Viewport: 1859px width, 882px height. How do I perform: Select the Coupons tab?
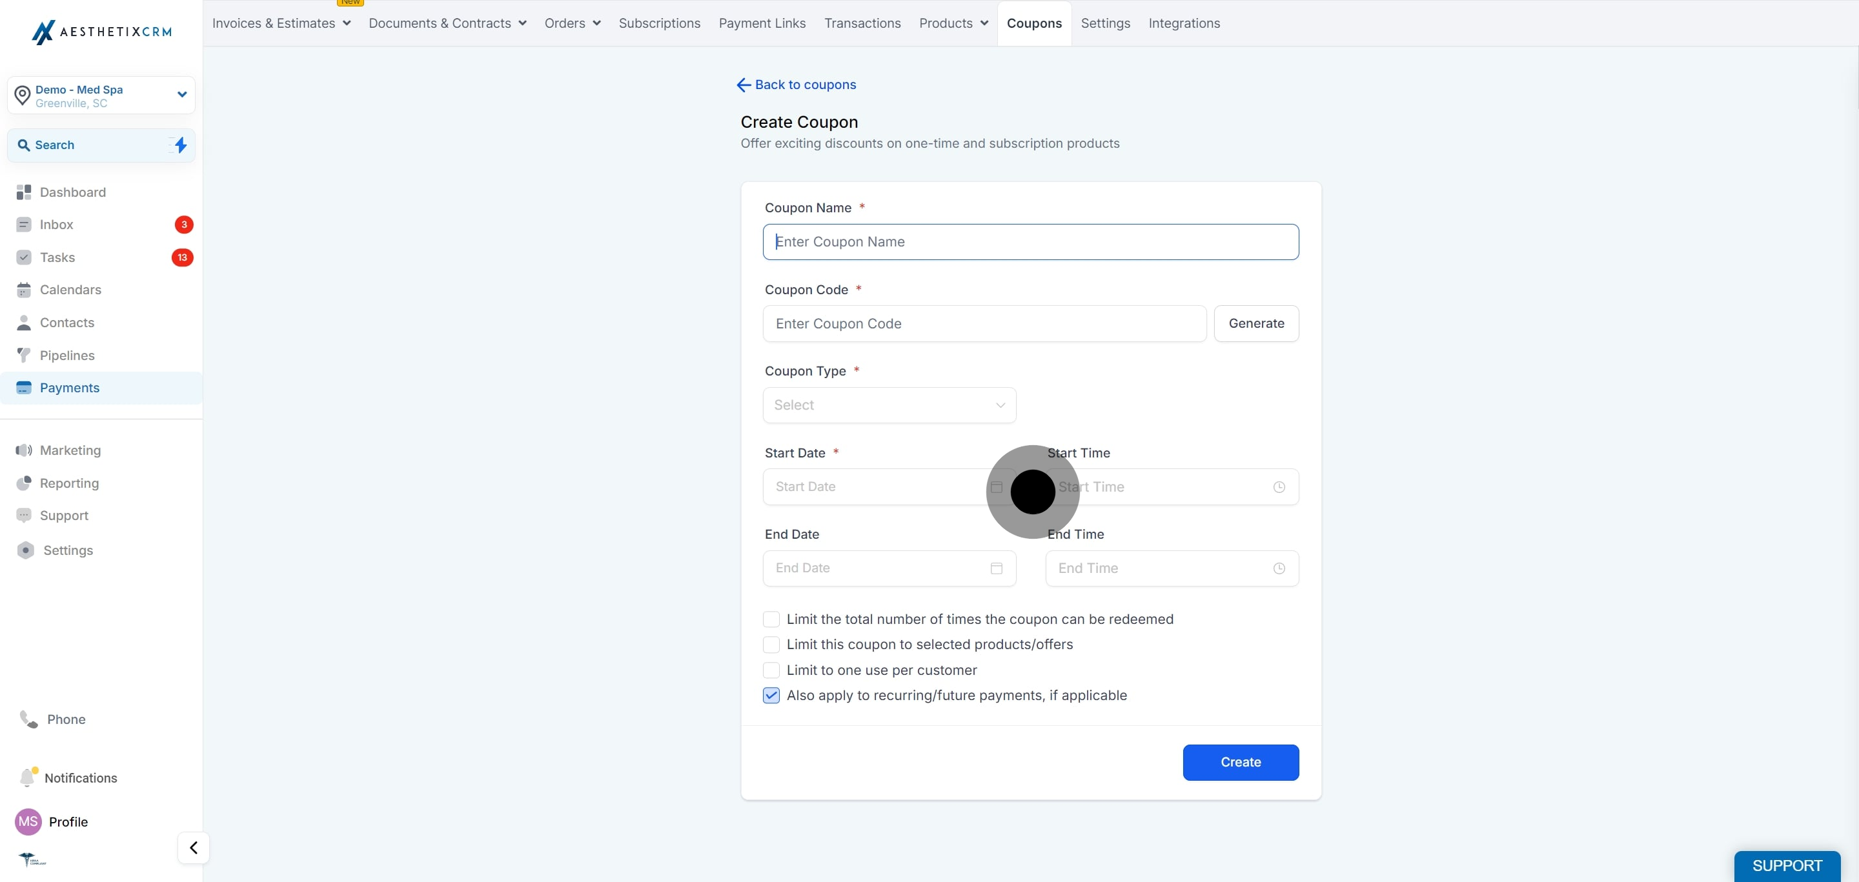(x=1034, y=23)
